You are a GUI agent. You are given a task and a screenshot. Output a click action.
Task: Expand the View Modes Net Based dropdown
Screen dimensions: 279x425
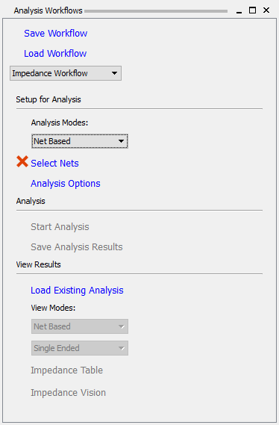pyautogui.click(x=80, y=326)
